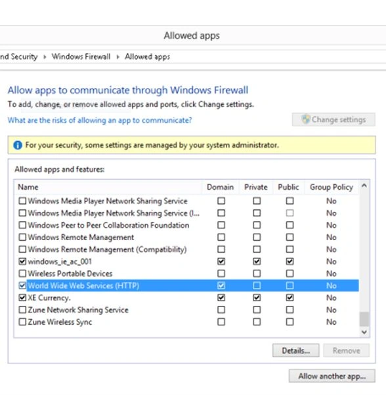
Task: Toggle the XE Currency name checkbox
Action: tap(22, 298)
